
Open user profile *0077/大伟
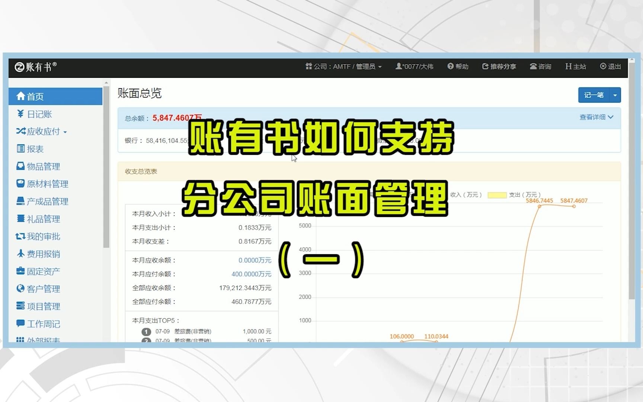pos(415,67)
